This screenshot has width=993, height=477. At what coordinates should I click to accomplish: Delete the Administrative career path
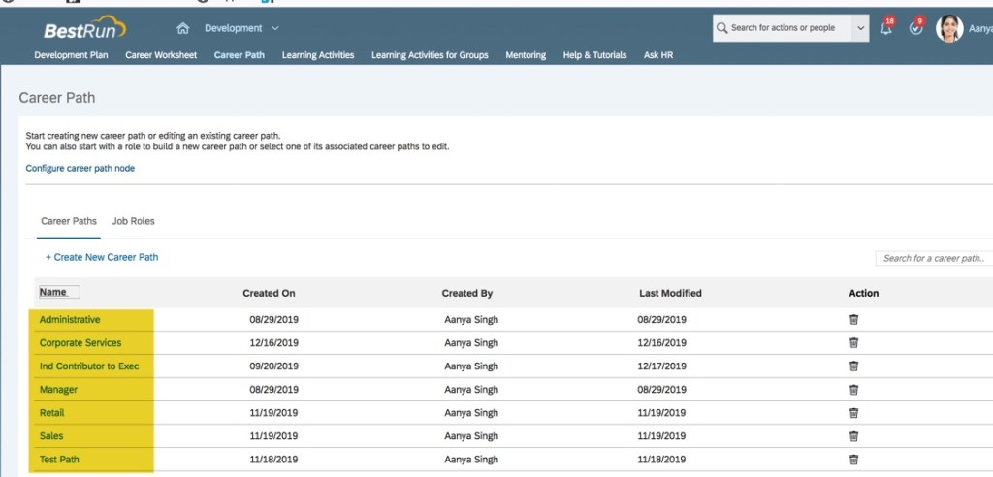click(x=853, y=319)
